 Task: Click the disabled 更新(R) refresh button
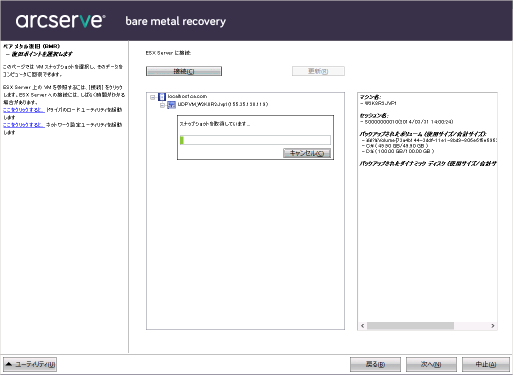[x=318, y=71]
